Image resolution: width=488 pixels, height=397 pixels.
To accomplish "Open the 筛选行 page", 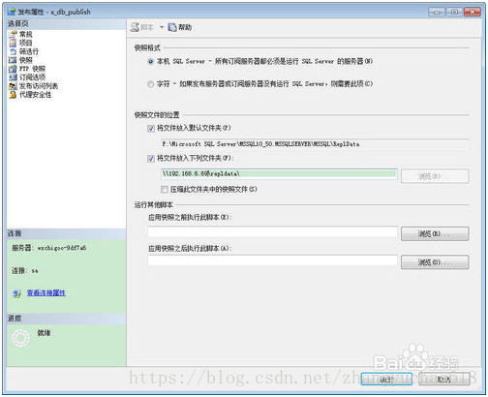I will click(29, 51).
